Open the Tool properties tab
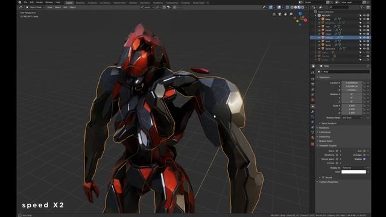This screenshot has height=217, width=386. point(313,72)
